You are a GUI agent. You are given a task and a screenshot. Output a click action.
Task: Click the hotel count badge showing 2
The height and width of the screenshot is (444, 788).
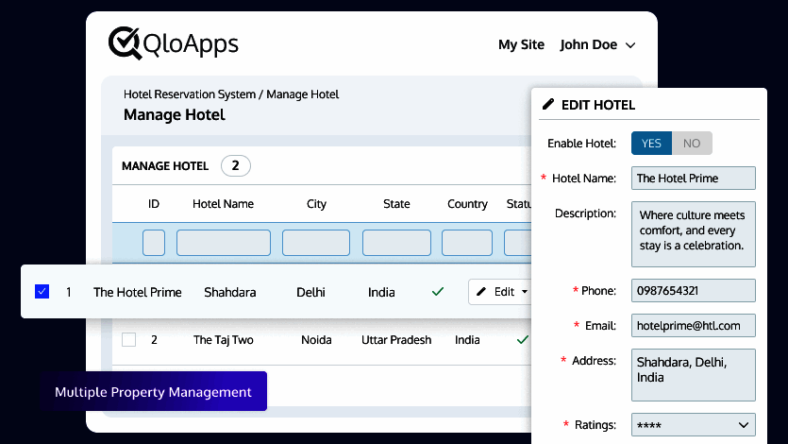click(235, 166)
